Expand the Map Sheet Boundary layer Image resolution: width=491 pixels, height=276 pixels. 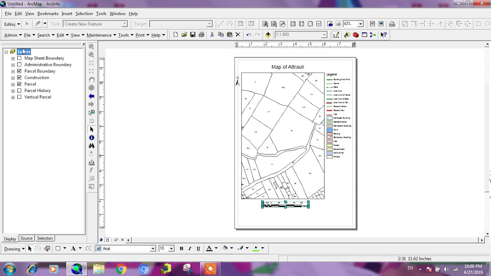13,58
